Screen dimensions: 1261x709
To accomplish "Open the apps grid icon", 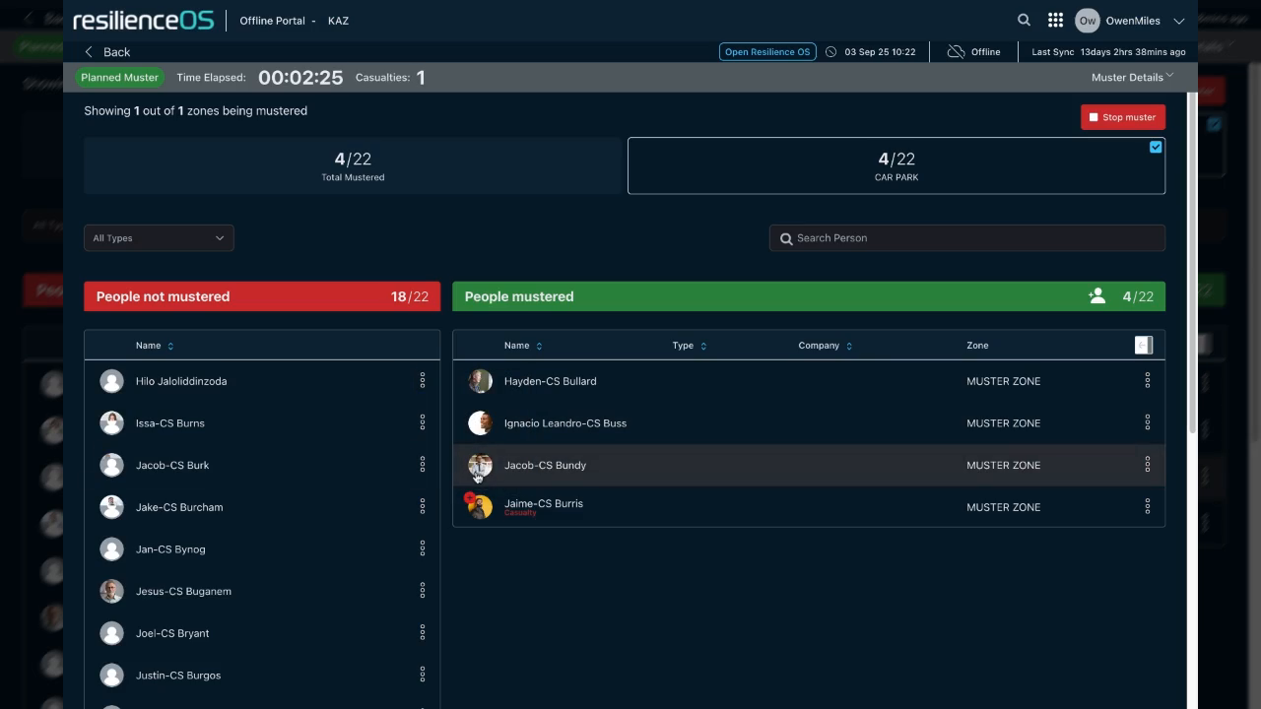I will pos(1055,20).
